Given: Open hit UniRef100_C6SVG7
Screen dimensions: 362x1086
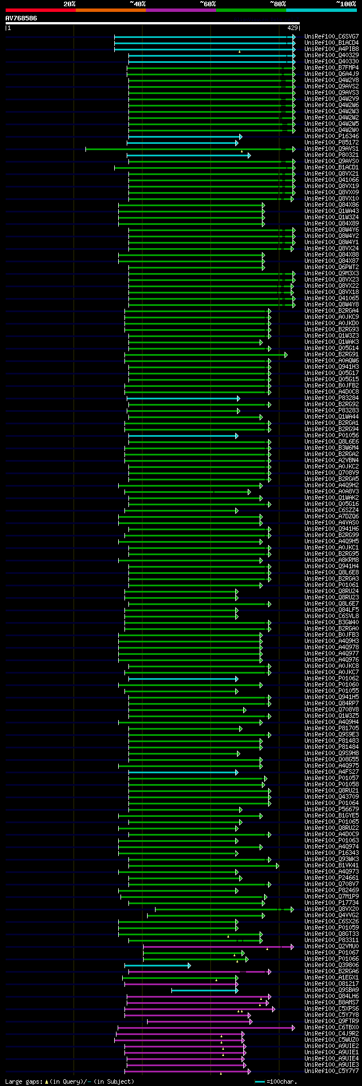Looking at the screenshot, I should pos(331,36).
